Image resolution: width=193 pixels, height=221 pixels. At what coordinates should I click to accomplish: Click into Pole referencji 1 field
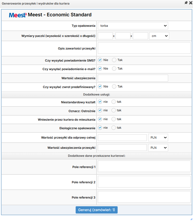tap(144, 166)
